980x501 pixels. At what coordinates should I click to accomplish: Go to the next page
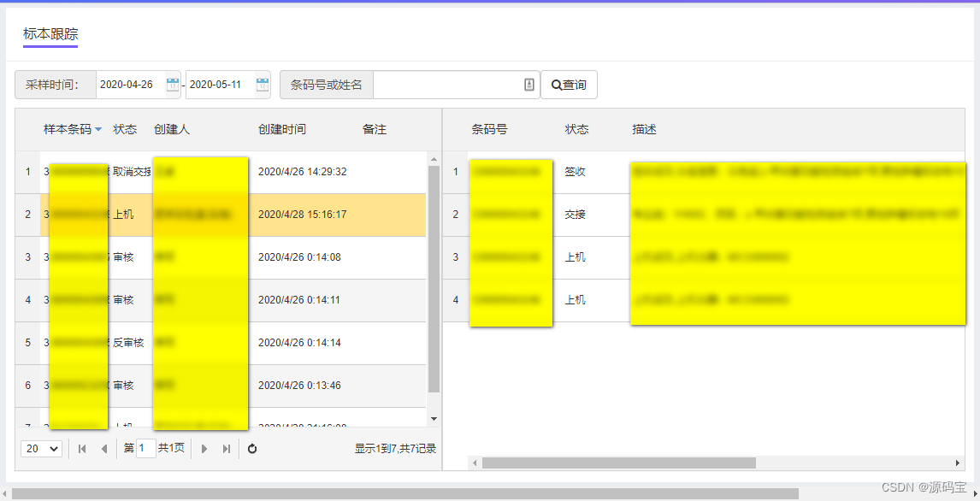(x=205, y=448)
